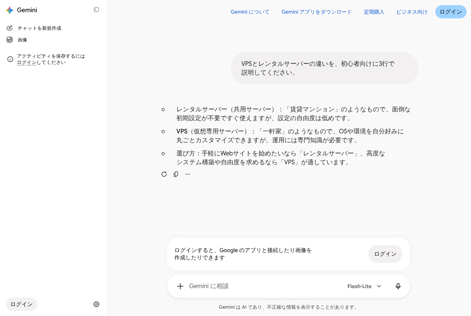Open チャットを新規作成 in sidebar
Screen dimensions: 471x316
(x=39, y=28)
